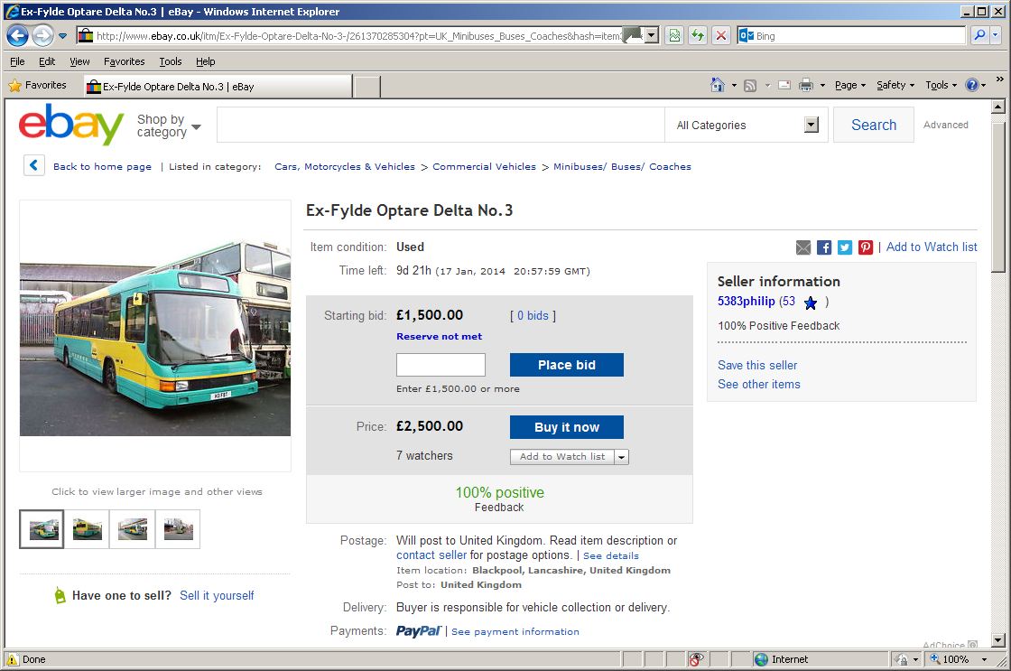
Task: Open the Commercial Vehicles category link
Action: 484,166
